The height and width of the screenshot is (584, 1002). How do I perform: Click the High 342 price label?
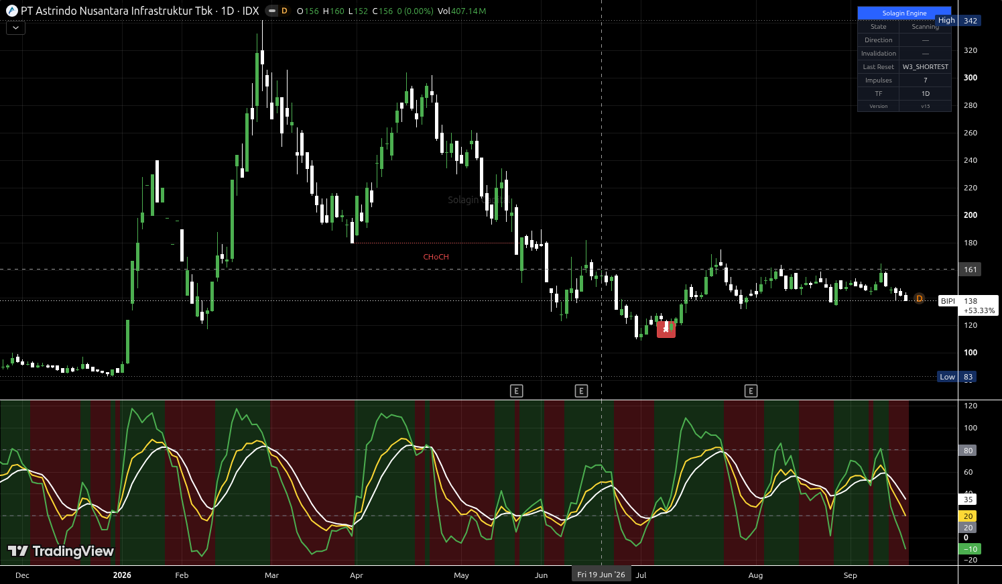(959, 21)
